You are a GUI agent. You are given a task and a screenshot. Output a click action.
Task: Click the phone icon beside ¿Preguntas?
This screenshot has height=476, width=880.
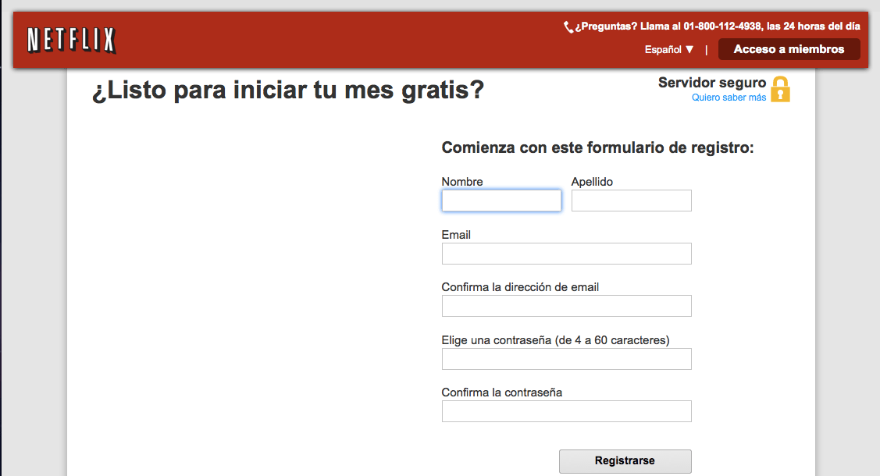pos(568,27)
